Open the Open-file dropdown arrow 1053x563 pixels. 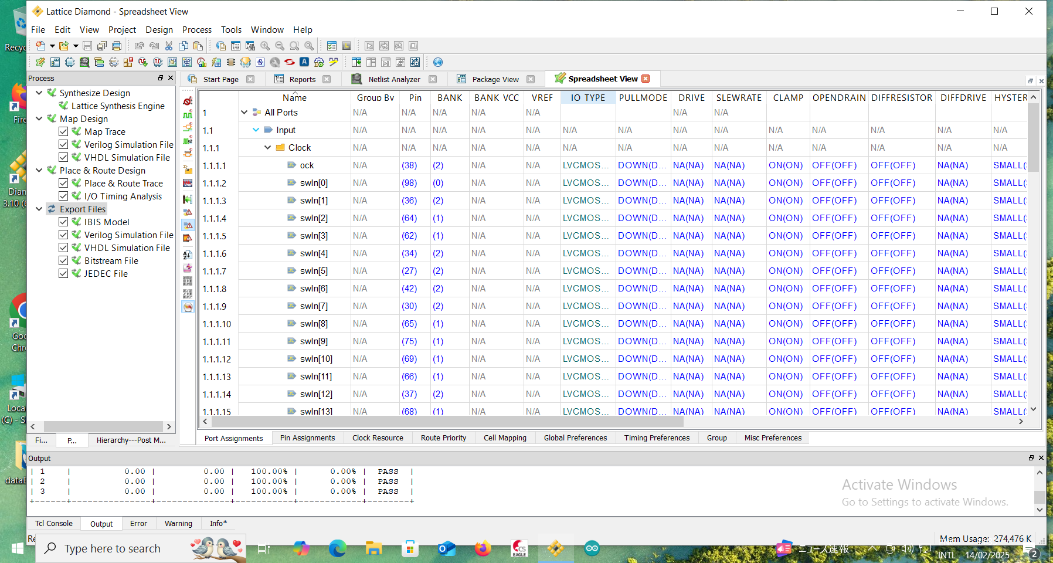(x=76, y=46)
